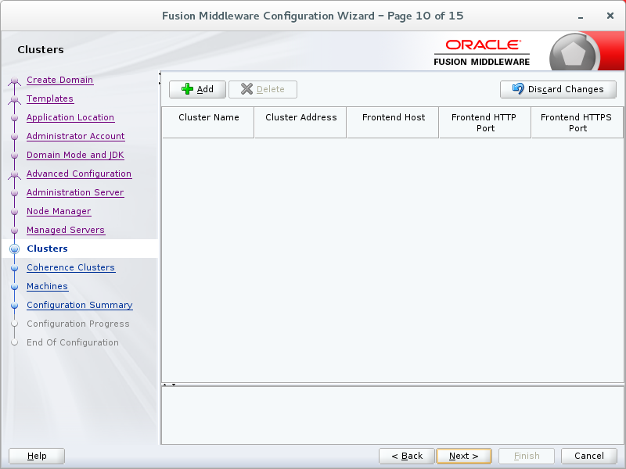The image size is (626, 469).
Task: Click the Machines step bullet icon
Action: 14,286
